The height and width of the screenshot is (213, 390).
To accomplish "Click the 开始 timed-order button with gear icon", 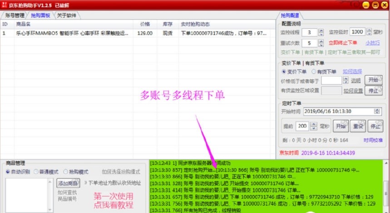I will coord(341,126).
